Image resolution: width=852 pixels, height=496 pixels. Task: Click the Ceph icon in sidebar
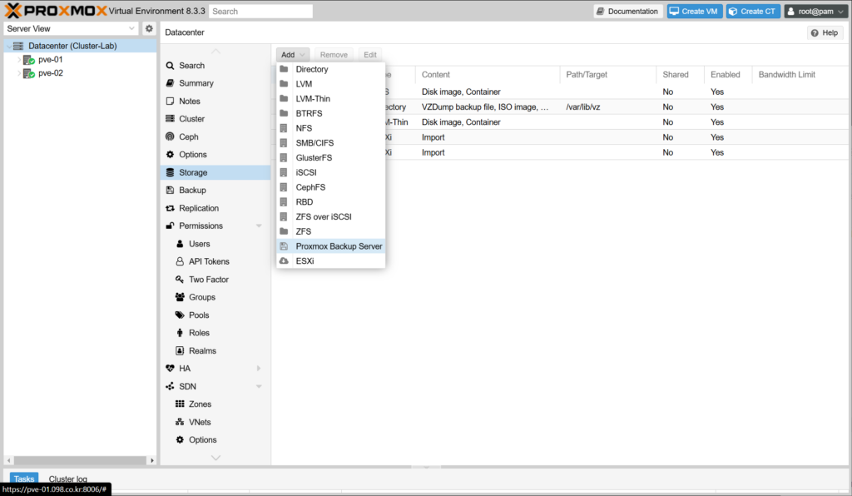point(170,136)
